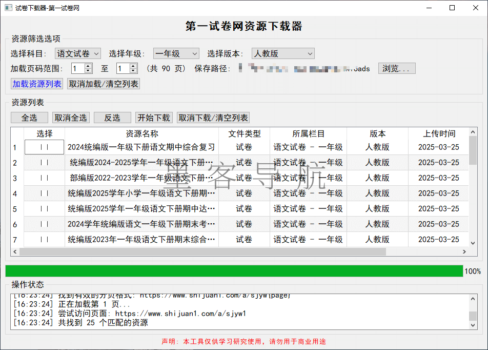The width and height of the screenshot is (488, 350).
Task: Decrease the end page number spinner
Action: click(133, 71)
